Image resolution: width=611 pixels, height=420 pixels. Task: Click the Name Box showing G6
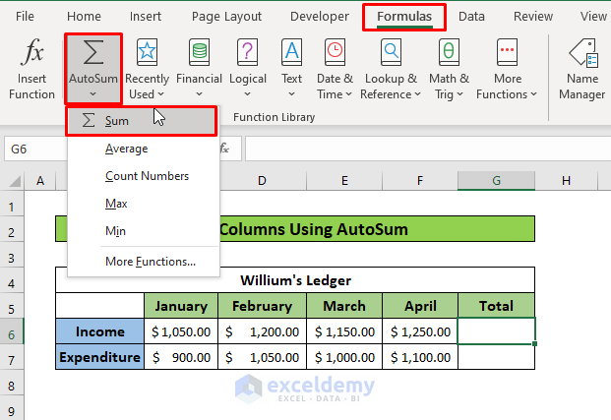[x=35, y=149]
